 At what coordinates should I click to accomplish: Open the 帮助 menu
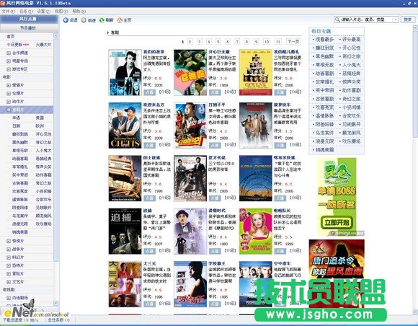(x=79, y=12)
